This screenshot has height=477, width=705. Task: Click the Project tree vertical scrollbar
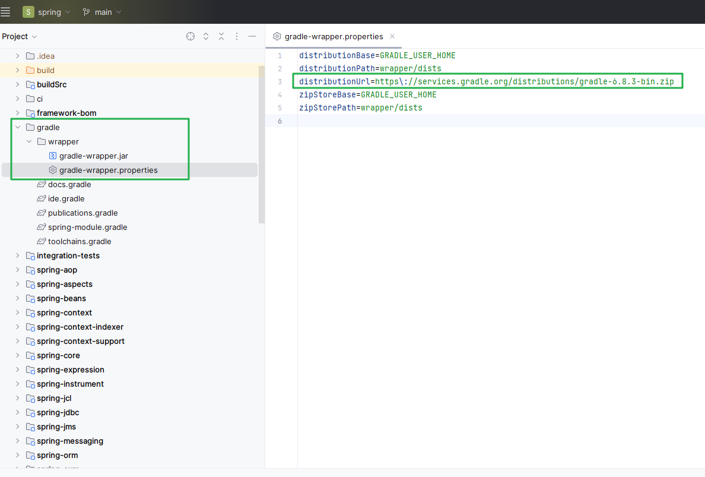tap(262, 144)
